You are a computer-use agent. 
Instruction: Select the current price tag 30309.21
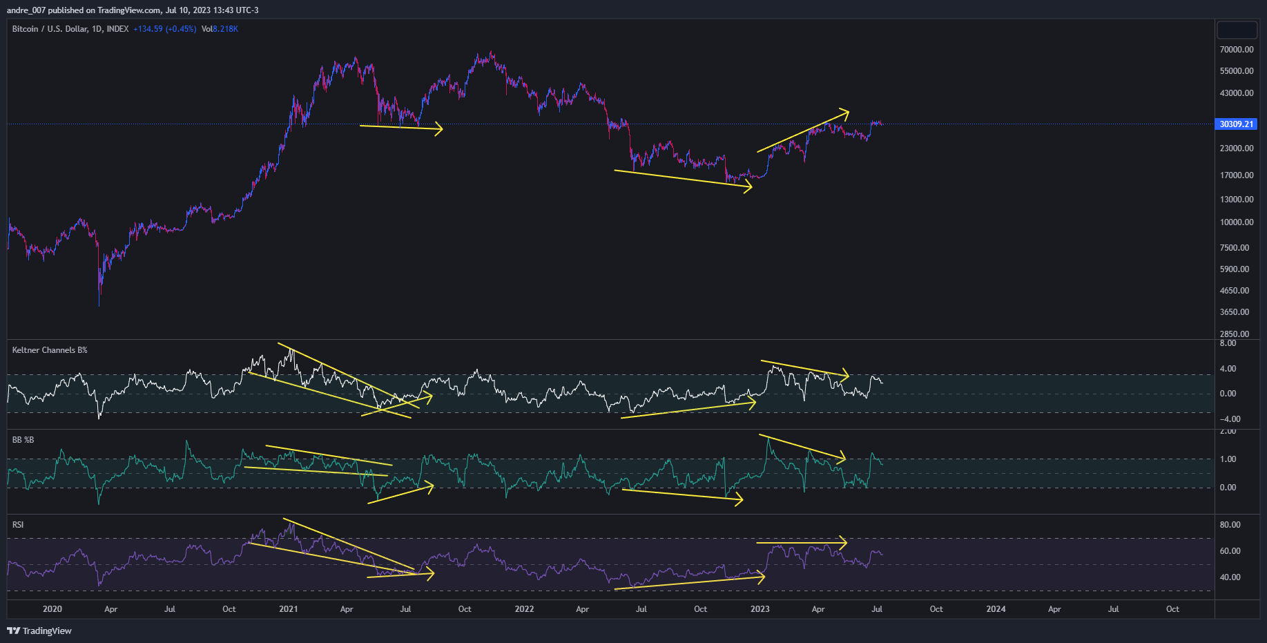point(1236,124)
